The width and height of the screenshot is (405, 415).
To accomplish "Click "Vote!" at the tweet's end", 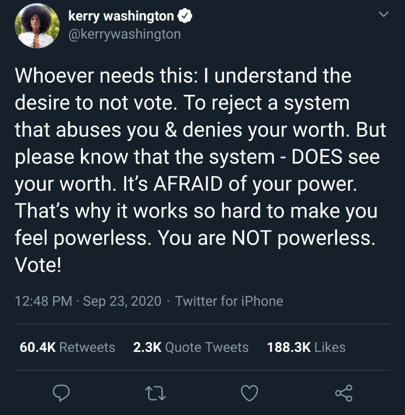I will (x=38, y=266).
